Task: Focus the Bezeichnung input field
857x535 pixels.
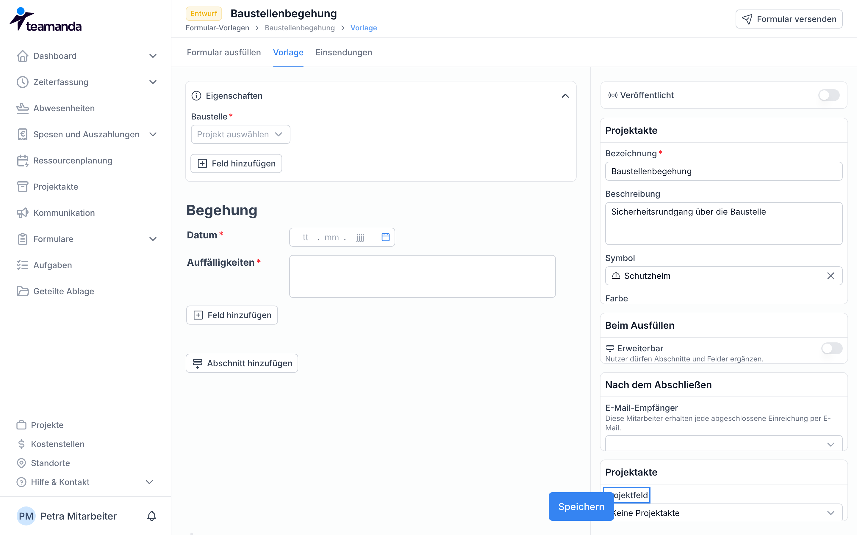Action: click(x=723, y=171)
